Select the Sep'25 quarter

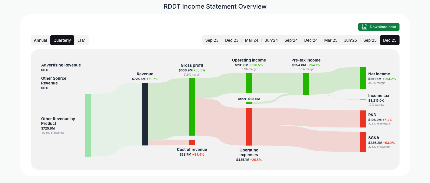coord(370,40)
